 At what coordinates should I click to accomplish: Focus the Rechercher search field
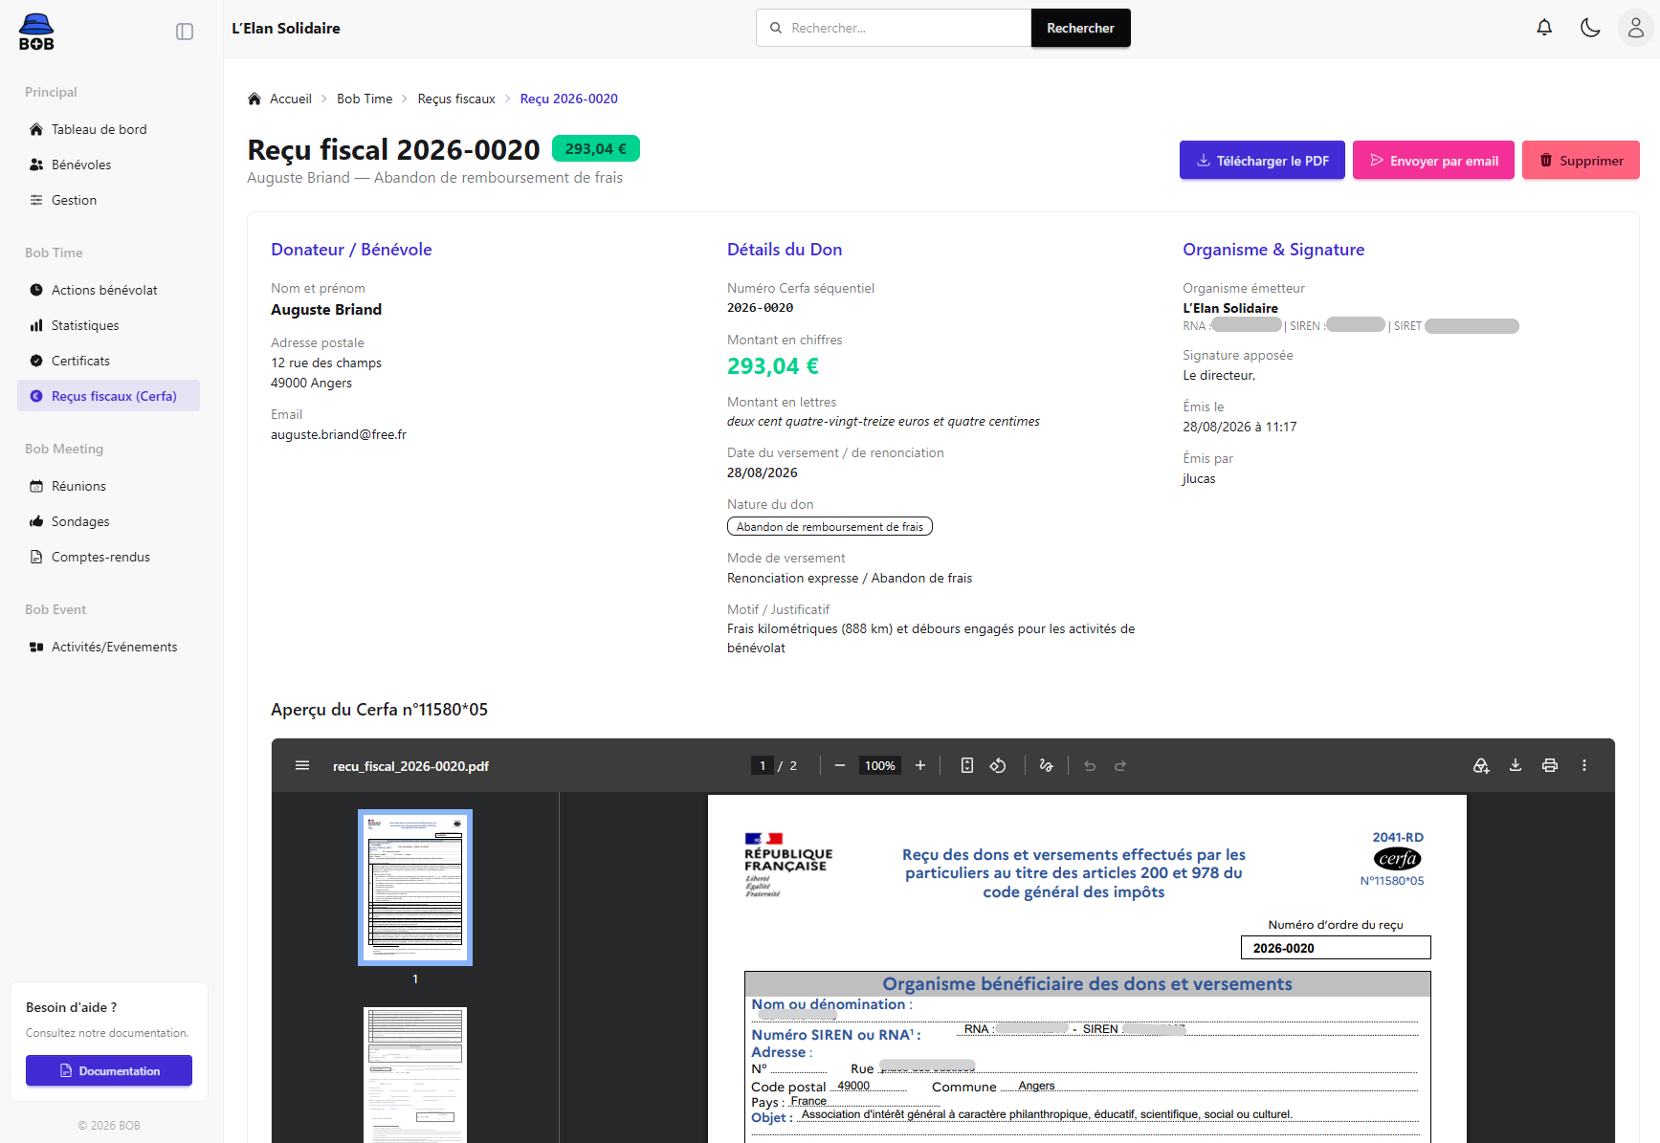(x=894, y=28)
